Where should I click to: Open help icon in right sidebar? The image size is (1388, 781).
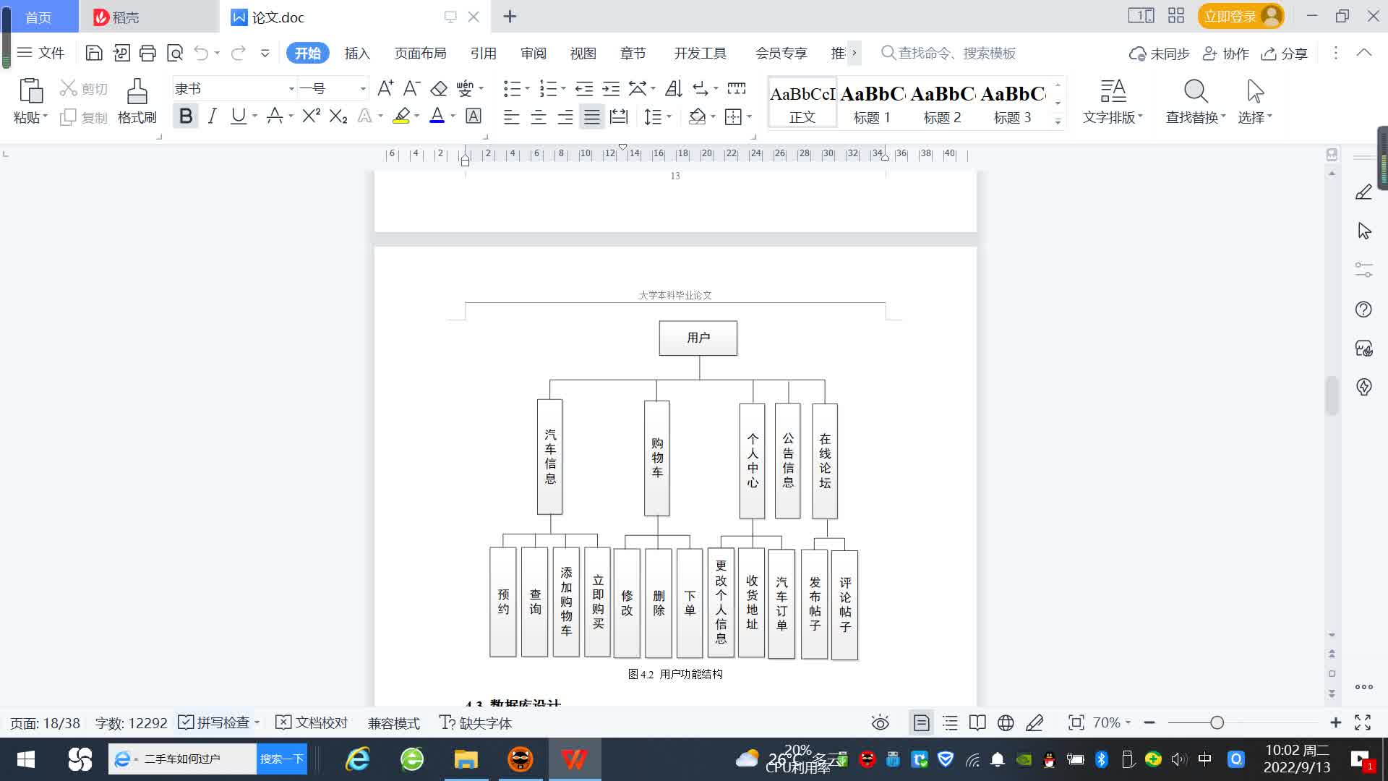tap(1363, 310)
